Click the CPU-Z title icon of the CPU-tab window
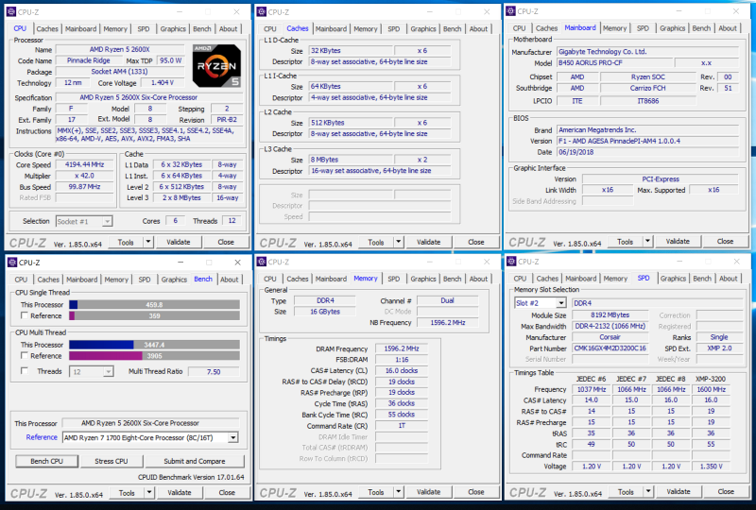Viewport: 756px width, 510px height. [x=11, y=12]
